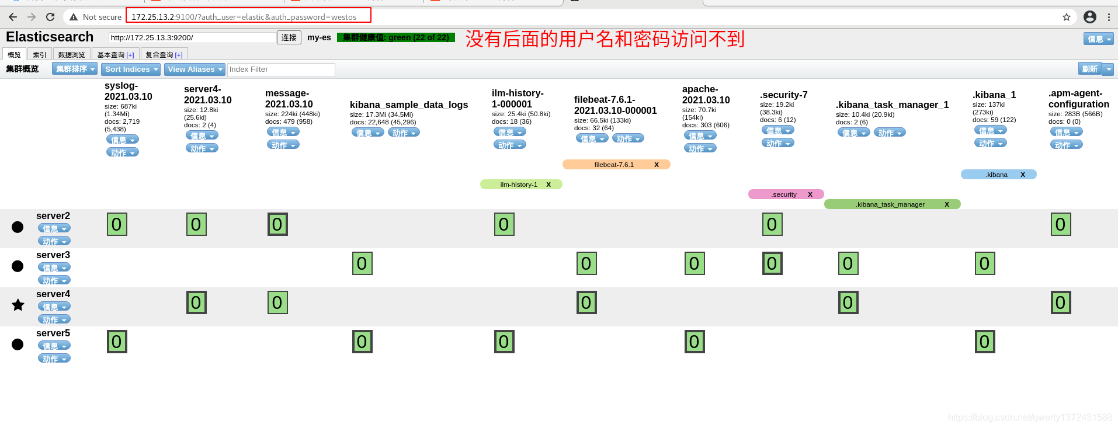
Task: Open 动作 dropdown for .kibana_task_manager_1
Action: [x=890, y=133]
